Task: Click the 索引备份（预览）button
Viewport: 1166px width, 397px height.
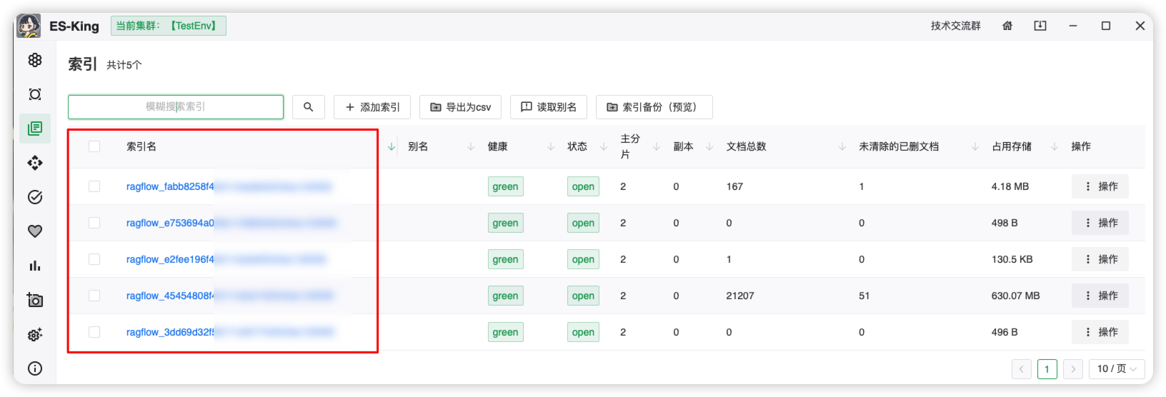Action: coord(654,107)
